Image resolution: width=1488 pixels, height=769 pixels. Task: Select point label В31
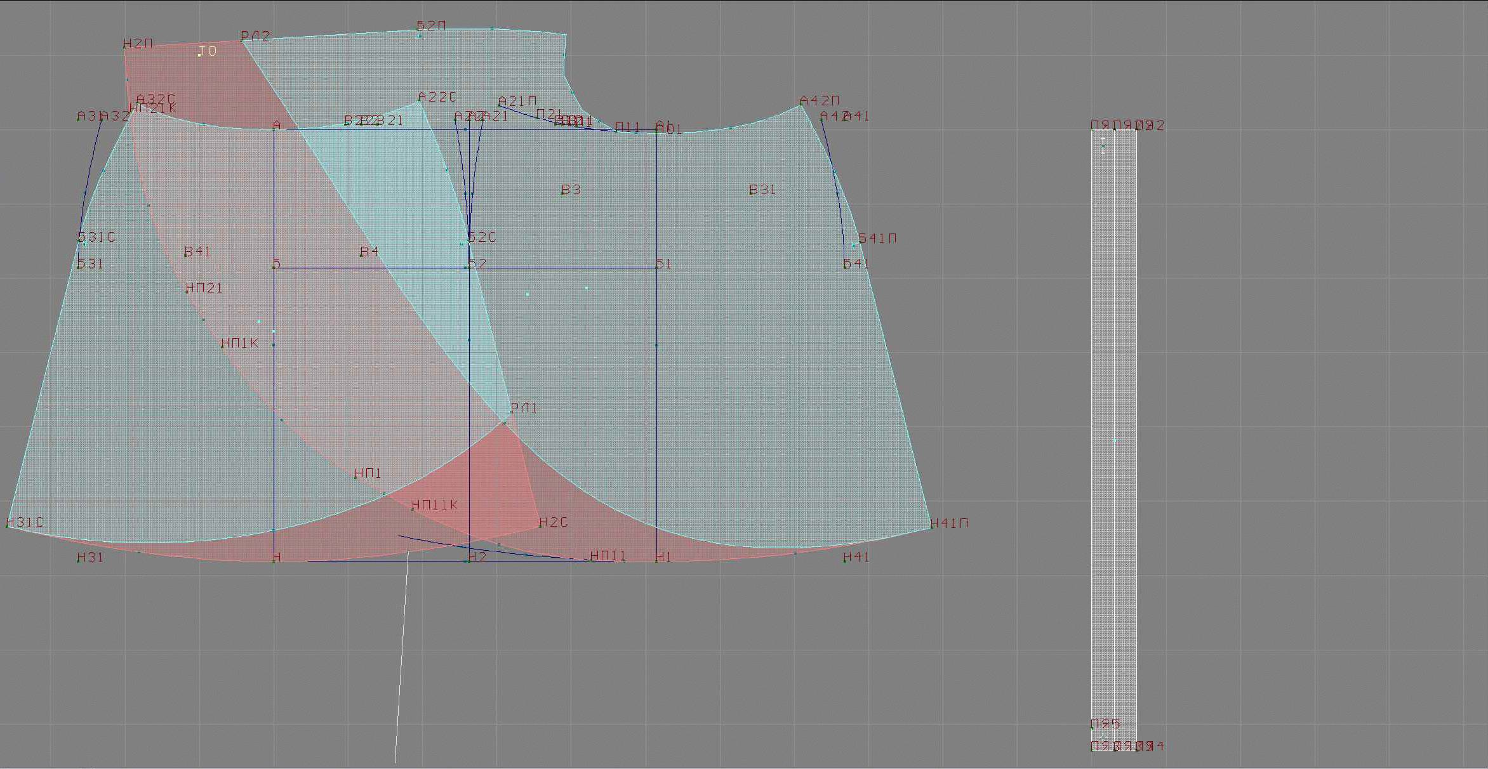point(762,190)
